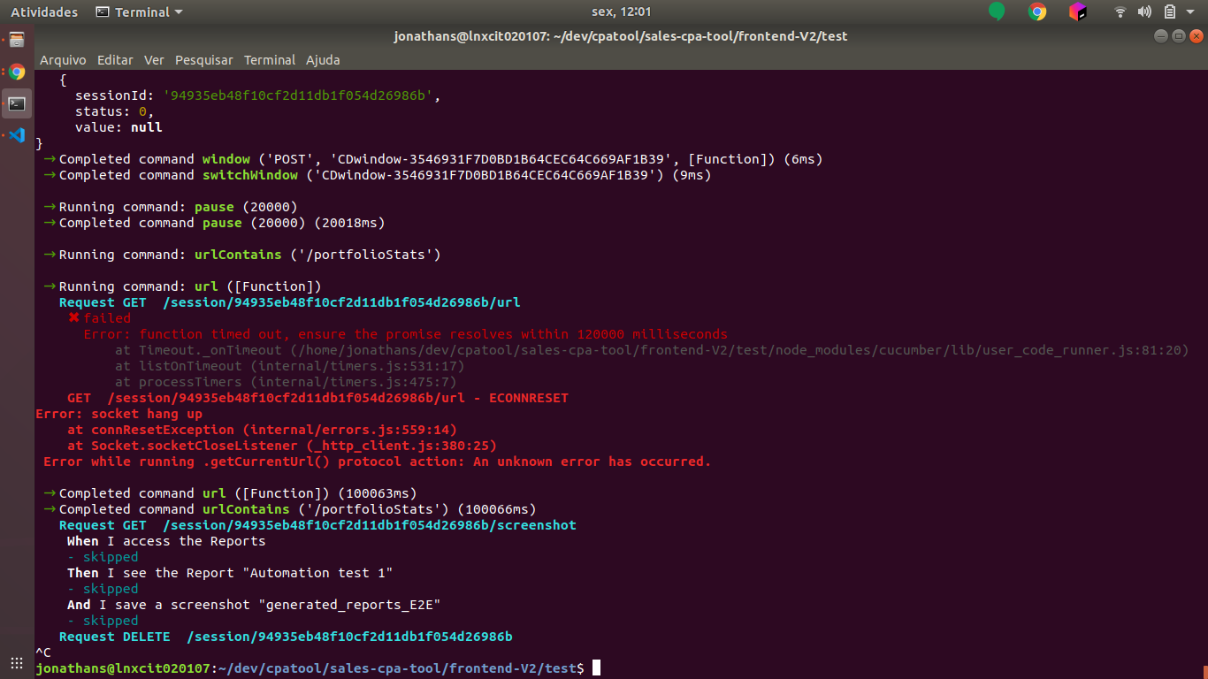Image resolution: width=1208 pixels, height=679 pixels.
Task: Mute audio via the speaker icon
Action: [x=1144, y=11]
